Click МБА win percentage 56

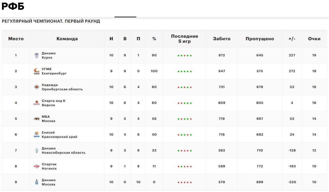(154, 119)
